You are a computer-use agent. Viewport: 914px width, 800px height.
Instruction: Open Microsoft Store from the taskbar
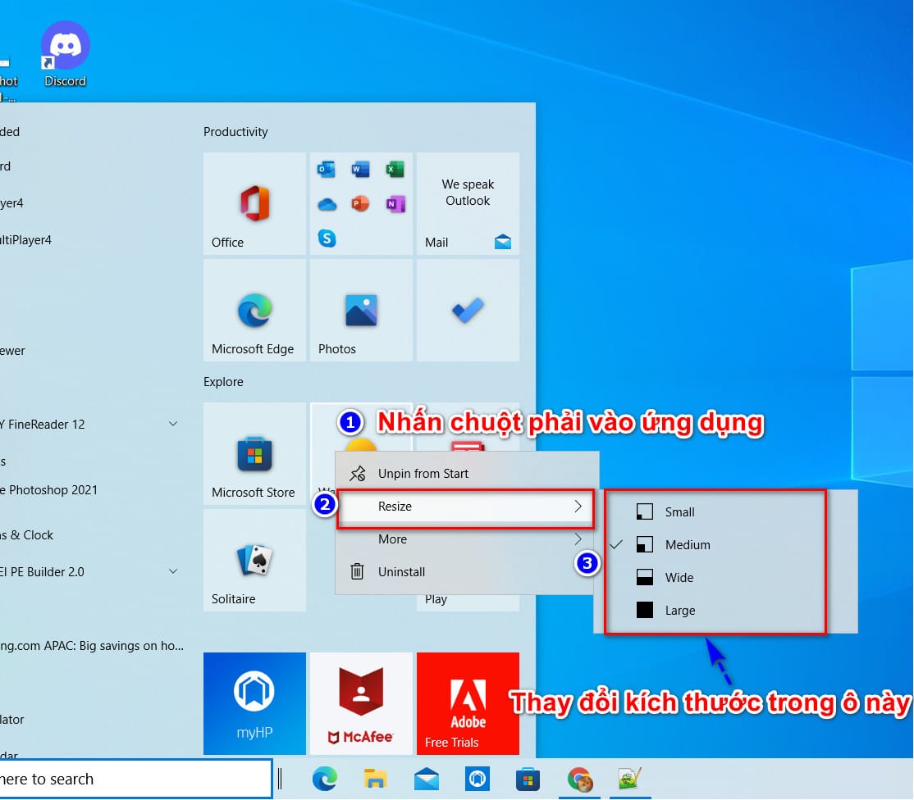click(x=528, y=779)
